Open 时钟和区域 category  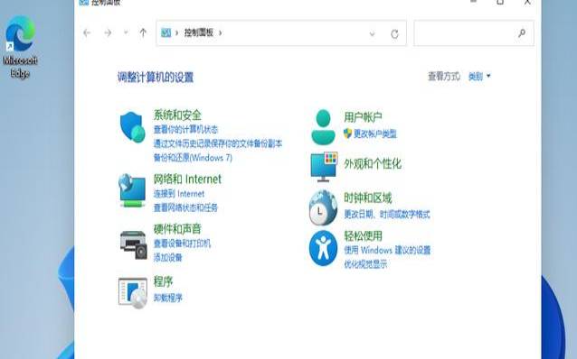pos(367,198)
